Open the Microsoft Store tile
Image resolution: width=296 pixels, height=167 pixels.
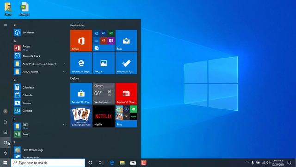pos(81,94)
